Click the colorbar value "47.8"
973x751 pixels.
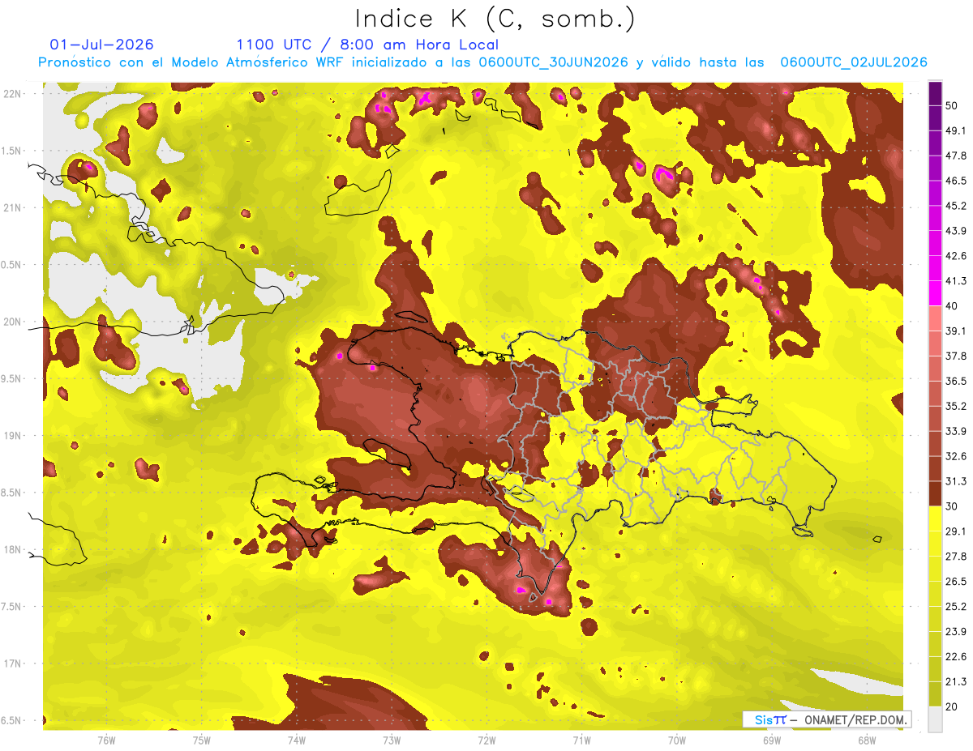click(956, 156)
